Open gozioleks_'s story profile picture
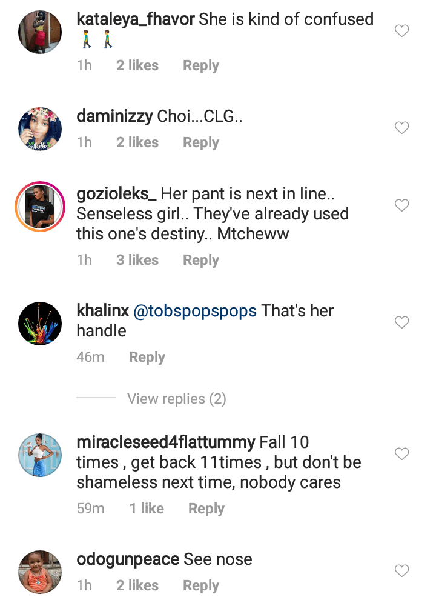Viewport: 436px width, 597px height. coord(40,206)
